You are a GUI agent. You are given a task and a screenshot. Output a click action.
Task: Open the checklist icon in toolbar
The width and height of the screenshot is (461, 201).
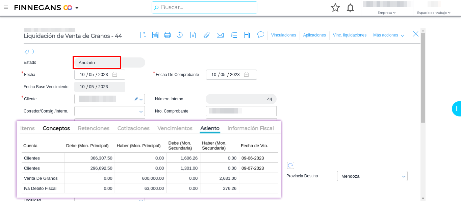click(234, 35)
